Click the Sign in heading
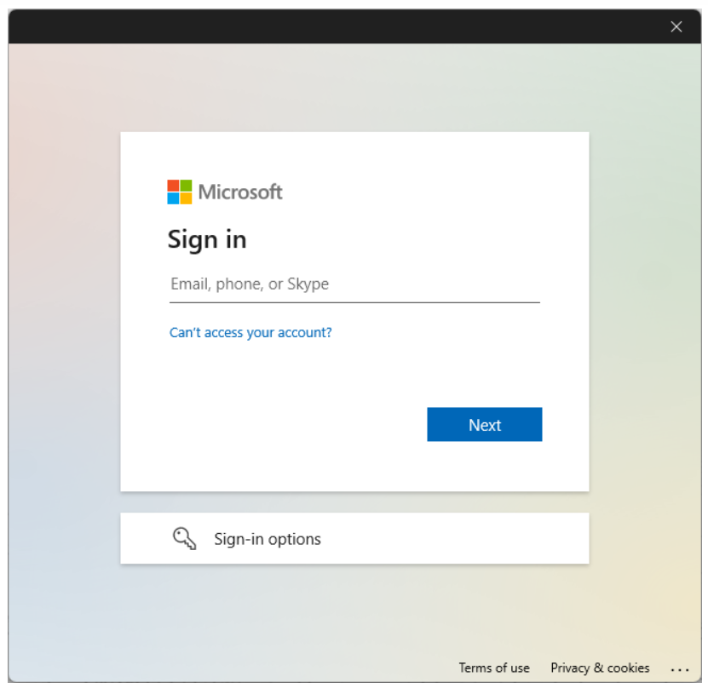This screenshot has height=688, width=708. pyautogui.click(x=207, y=239)
